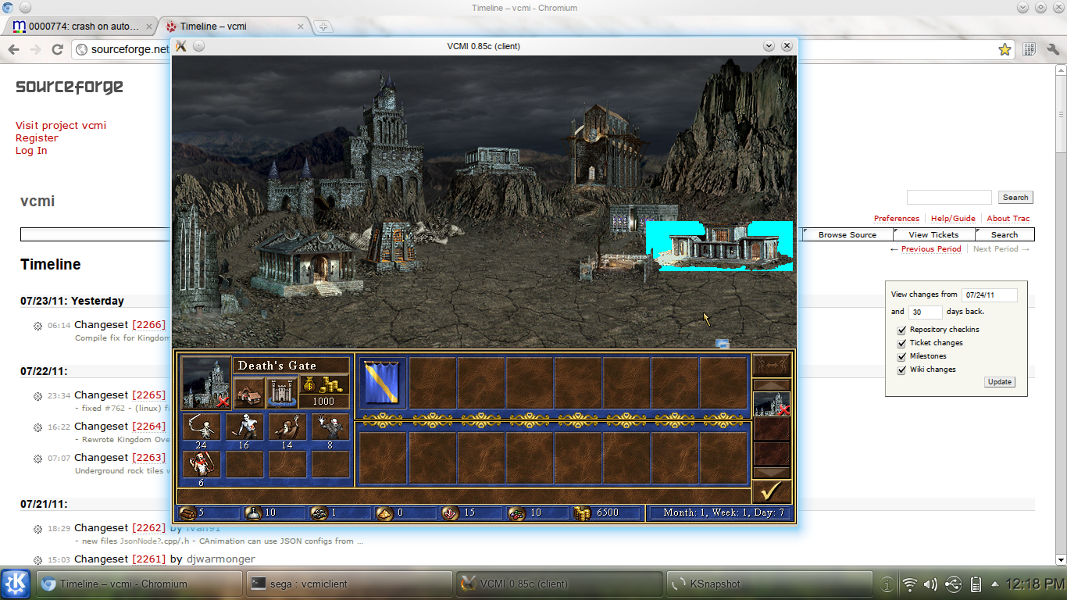Toggle the Ticket changes checkbox

click(x=902, y=343)
